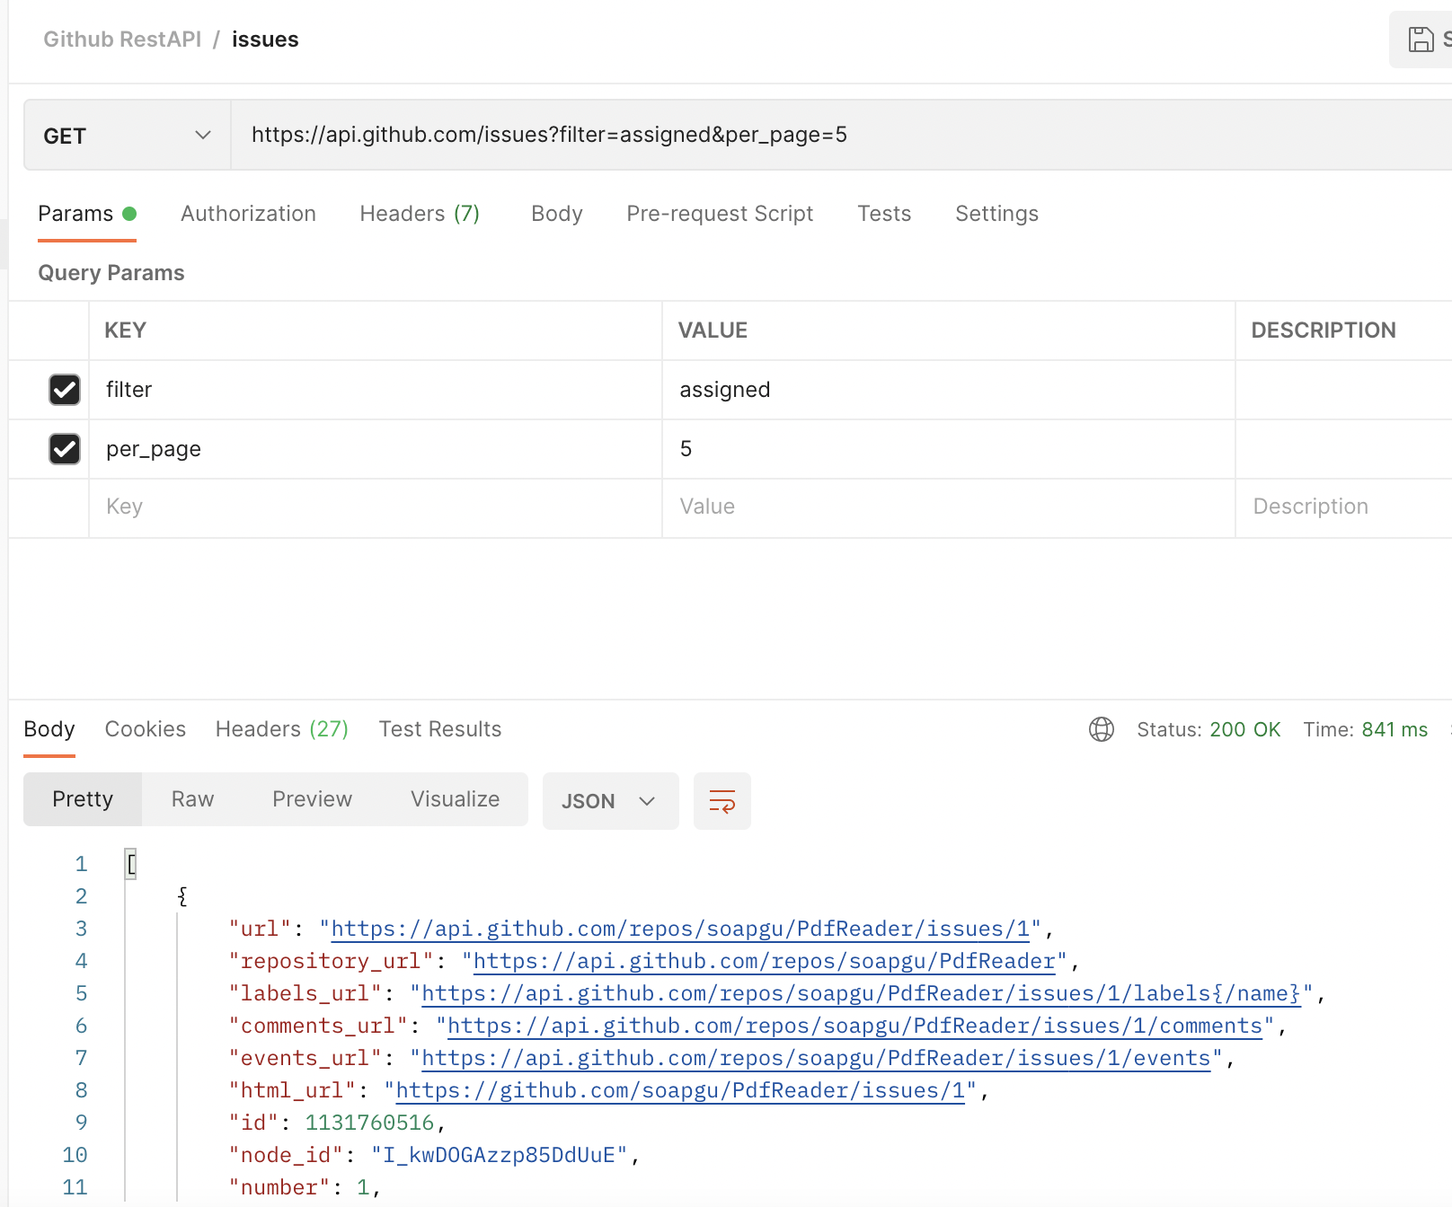Click the save floppy-disk icon

coord(1421,40)
